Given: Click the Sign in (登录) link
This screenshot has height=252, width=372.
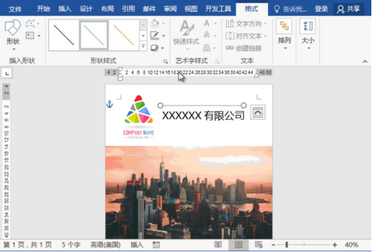Looking at the screenshot, I should (321, 9).
